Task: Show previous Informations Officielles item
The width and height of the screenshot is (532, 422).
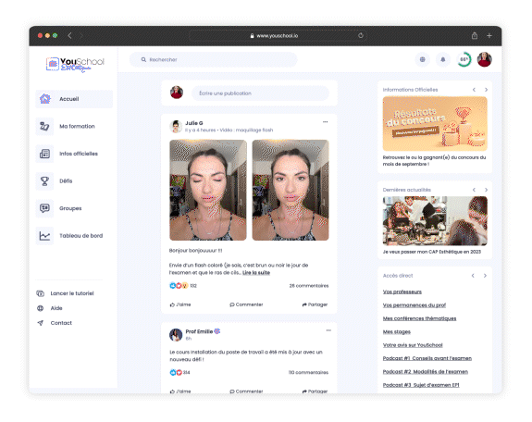Action: coord(474,90)
